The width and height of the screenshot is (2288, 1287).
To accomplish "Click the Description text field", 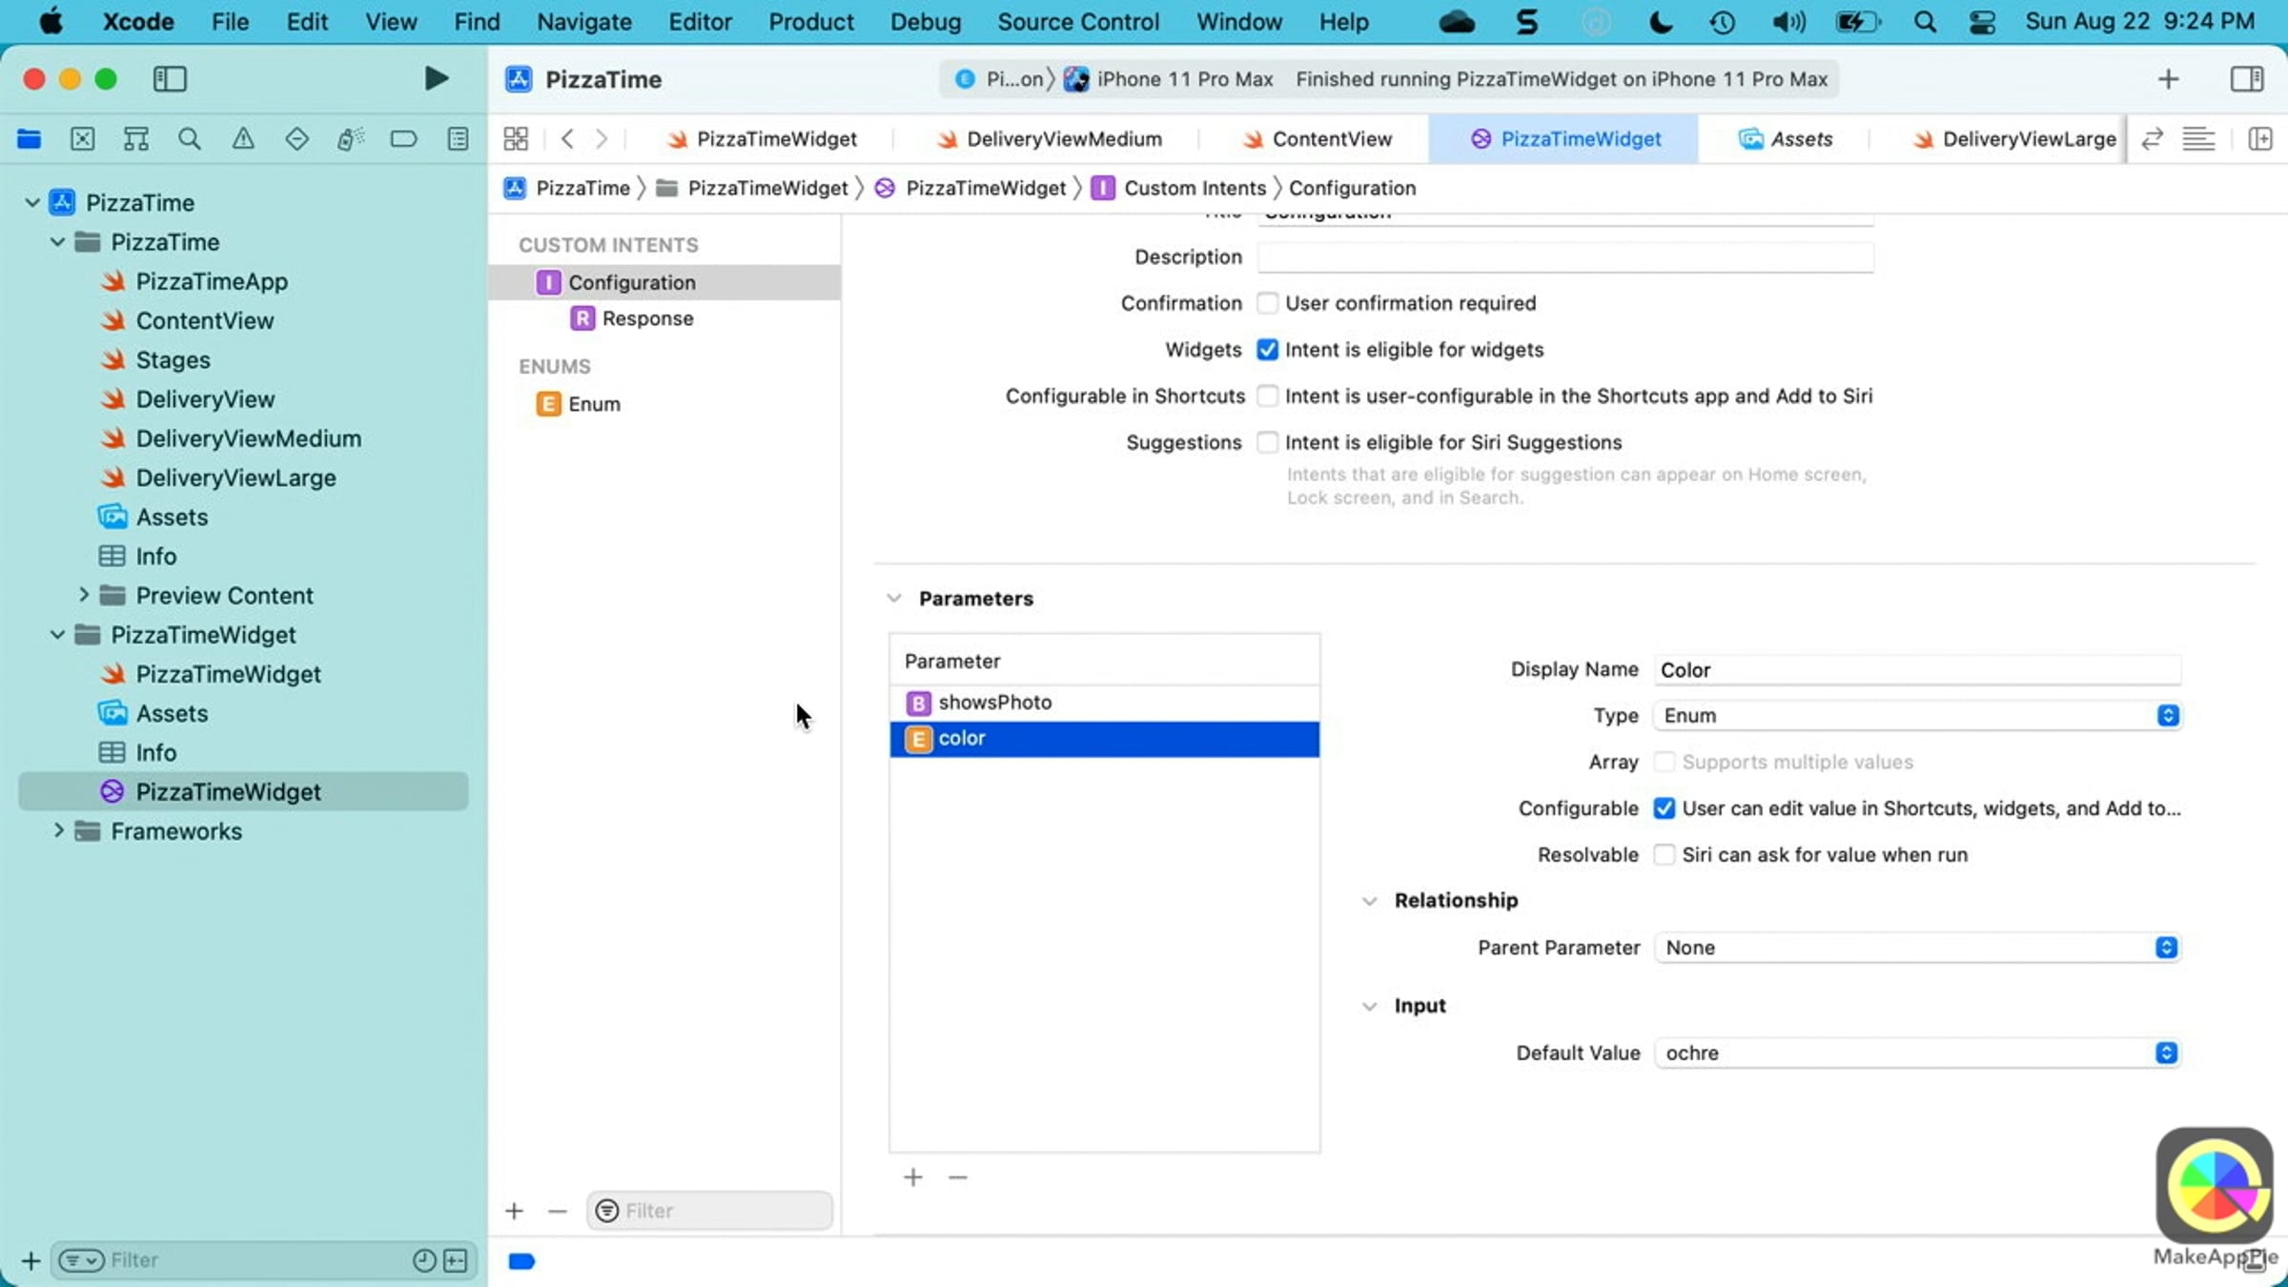I will coord(1565,256).
